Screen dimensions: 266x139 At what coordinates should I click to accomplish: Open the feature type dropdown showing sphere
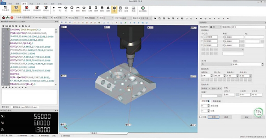coord(215,27)
